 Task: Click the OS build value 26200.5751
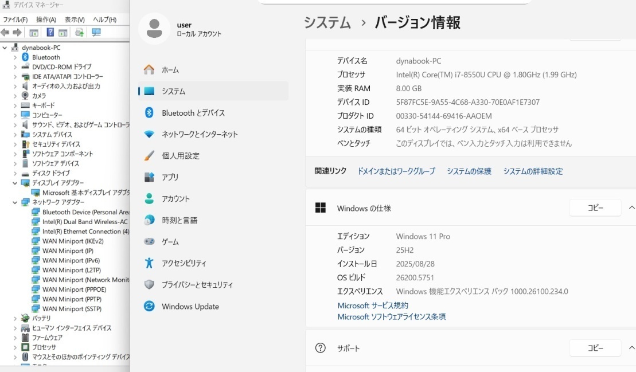point(415,277)
